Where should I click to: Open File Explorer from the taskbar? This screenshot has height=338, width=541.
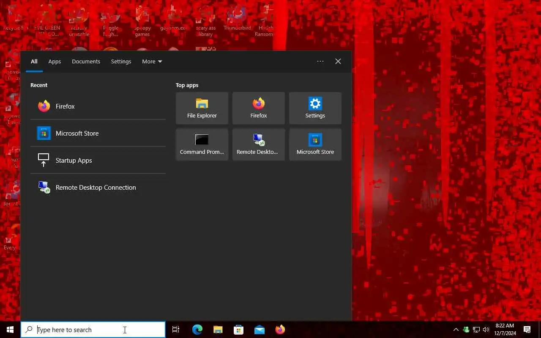tap(218, 330)
